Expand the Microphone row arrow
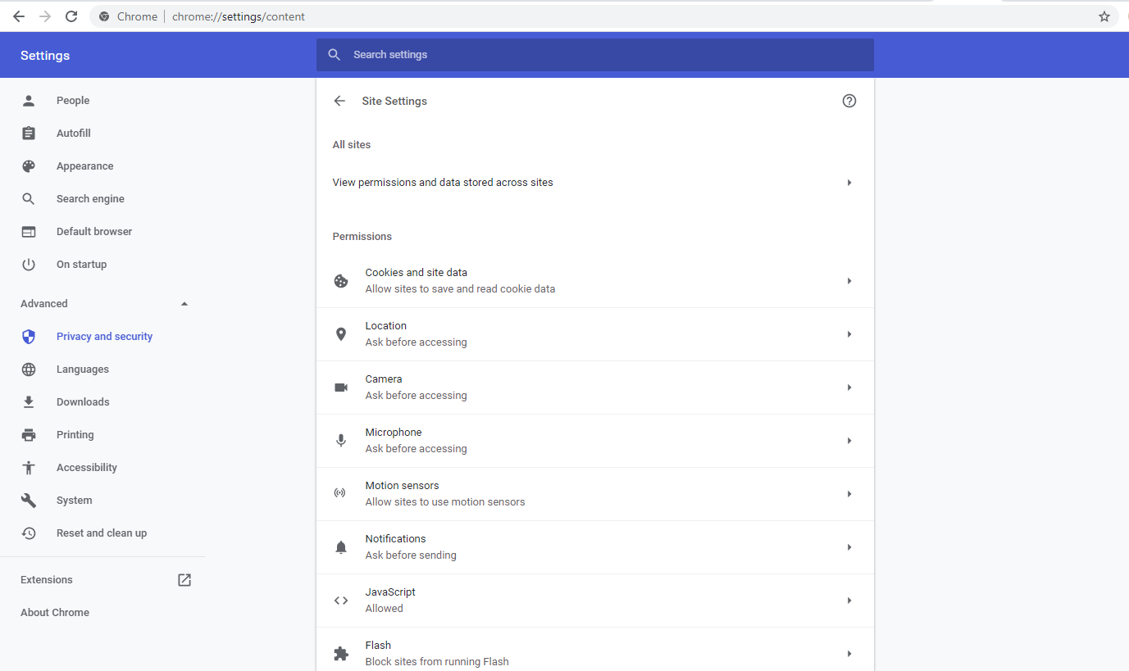 click(849, 441)
